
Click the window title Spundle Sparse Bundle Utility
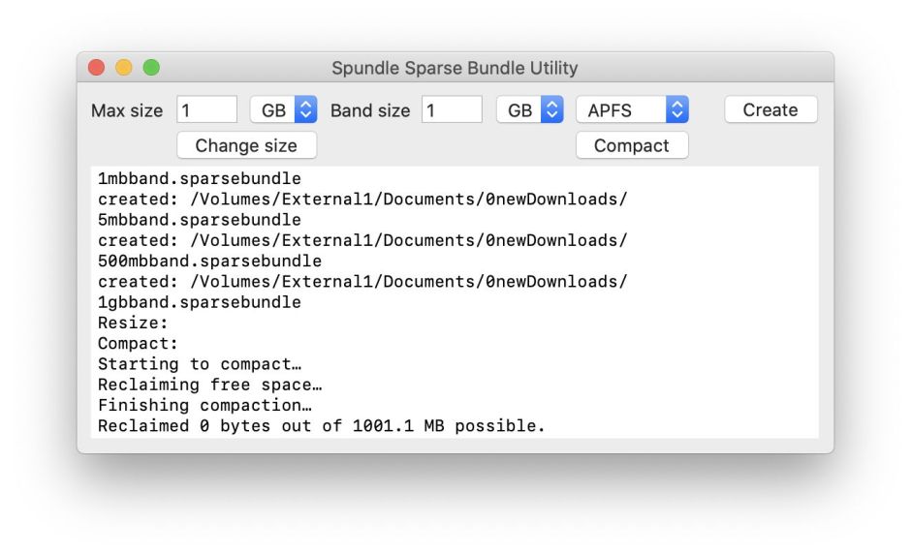click(455, 68)
